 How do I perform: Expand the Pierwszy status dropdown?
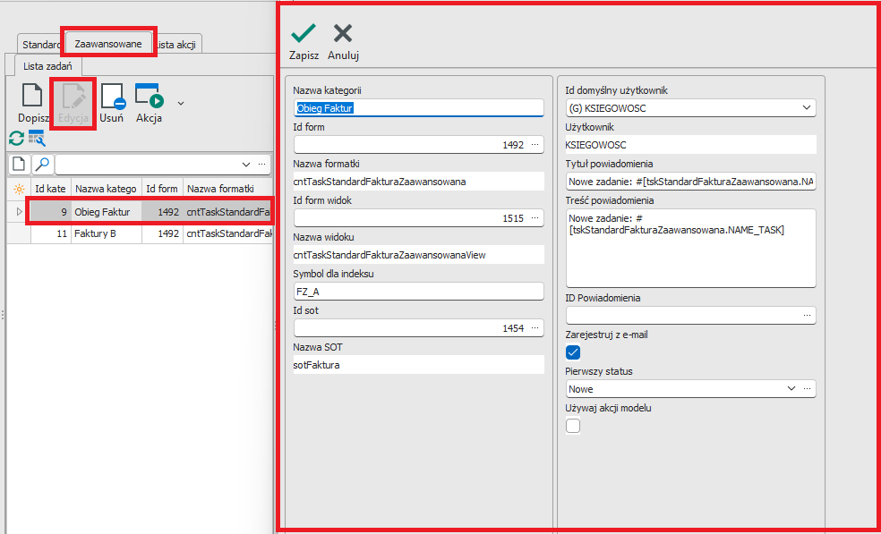(791, 389)
